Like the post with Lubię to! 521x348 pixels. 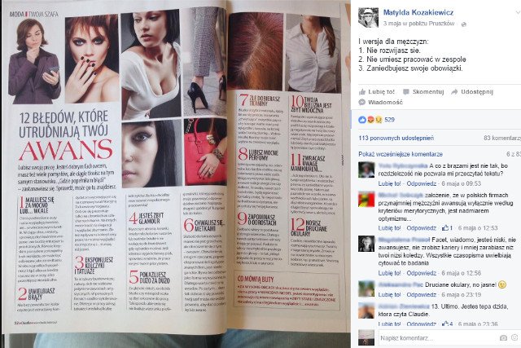(x=376, y=92)
